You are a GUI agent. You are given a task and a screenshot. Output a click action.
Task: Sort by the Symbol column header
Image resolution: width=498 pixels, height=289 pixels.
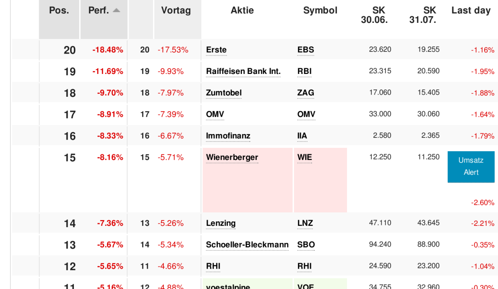click(x=320, y=11)
